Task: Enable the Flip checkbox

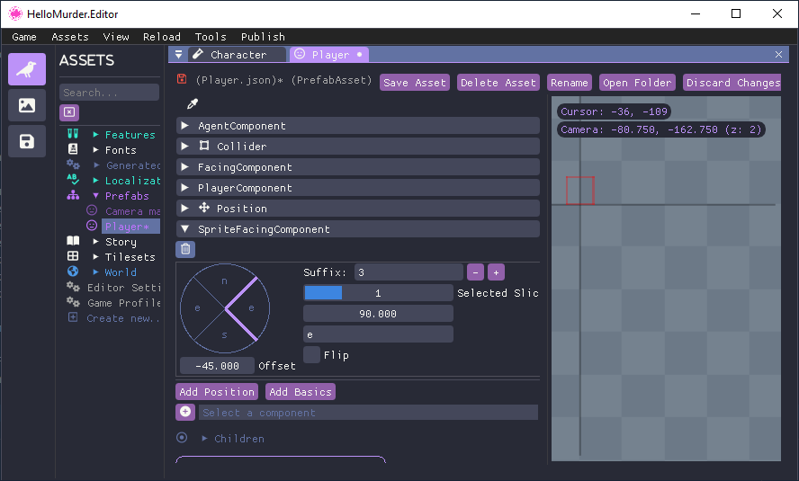Action: tap(311, 355)
